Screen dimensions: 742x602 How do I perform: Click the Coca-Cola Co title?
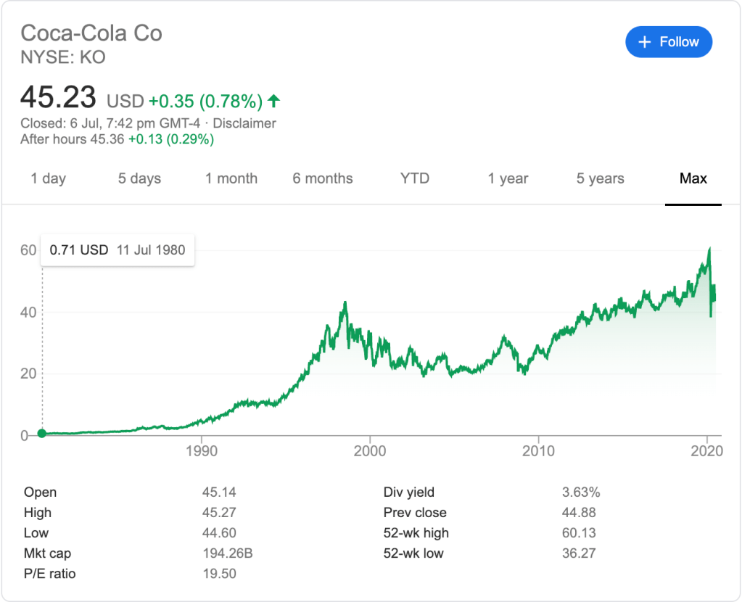[91, 33]
